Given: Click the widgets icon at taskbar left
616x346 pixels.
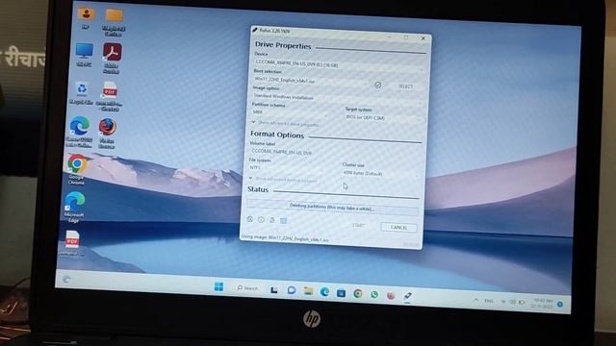Looking at the screenshot, I should tap(66, 279).
